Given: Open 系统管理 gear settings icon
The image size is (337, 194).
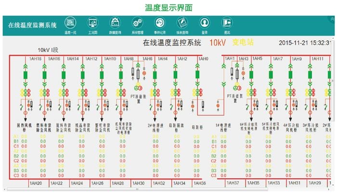Looking at the screenshot, I should click(x=137, y=23).
